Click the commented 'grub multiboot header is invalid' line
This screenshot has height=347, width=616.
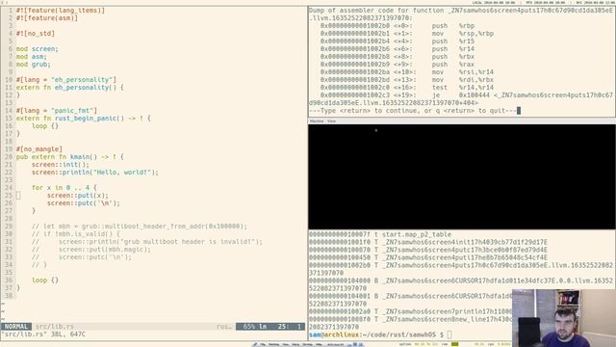[x=147, y=242]
